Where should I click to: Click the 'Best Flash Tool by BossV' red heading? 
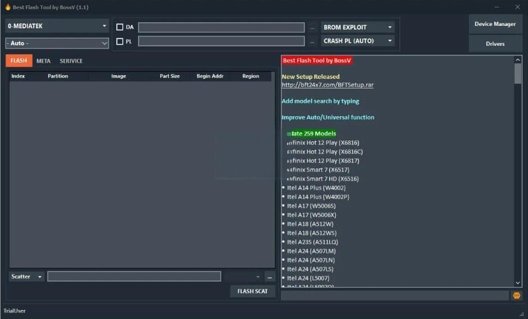[317, 61]
